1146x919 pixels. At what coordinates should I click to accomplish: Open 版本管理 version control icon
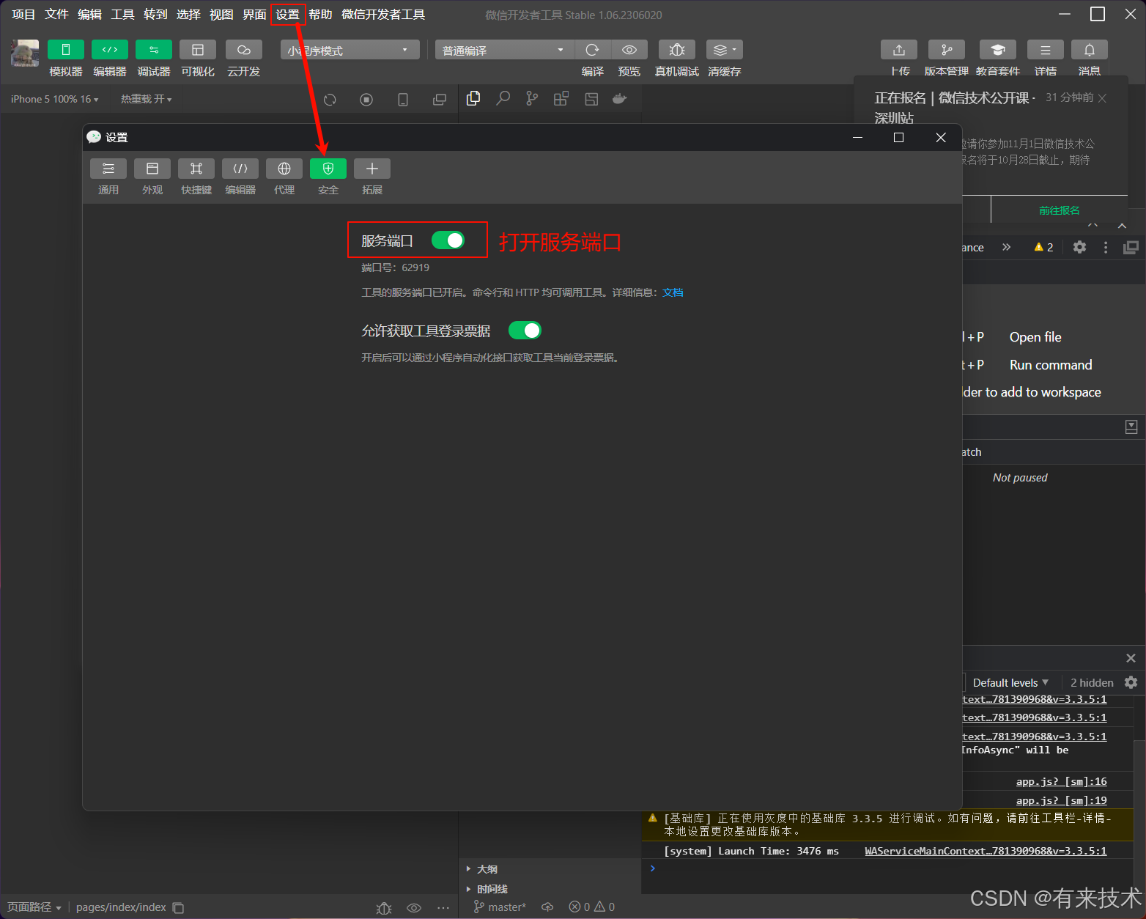pos(947,50)
